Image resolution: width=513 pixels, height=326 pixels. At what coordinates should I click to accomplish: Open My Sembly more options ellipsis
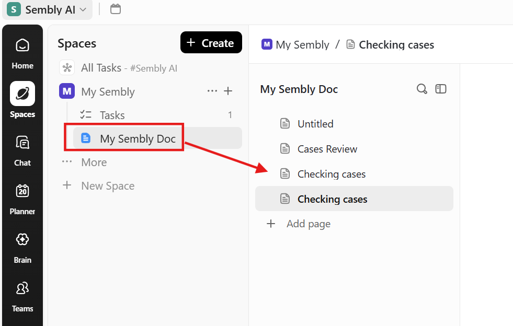pyautogui.click(x=212, y=91)
